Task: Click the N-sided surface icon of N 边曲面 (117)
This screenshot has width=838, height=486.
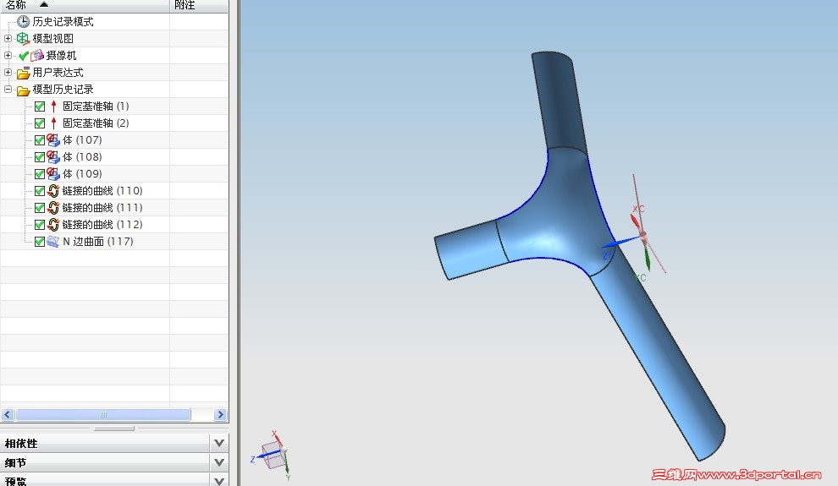Action: point(53,242)
